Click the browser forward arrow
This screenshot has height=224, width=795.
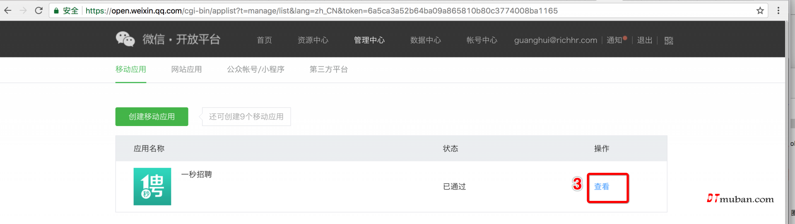coord(23,11)
